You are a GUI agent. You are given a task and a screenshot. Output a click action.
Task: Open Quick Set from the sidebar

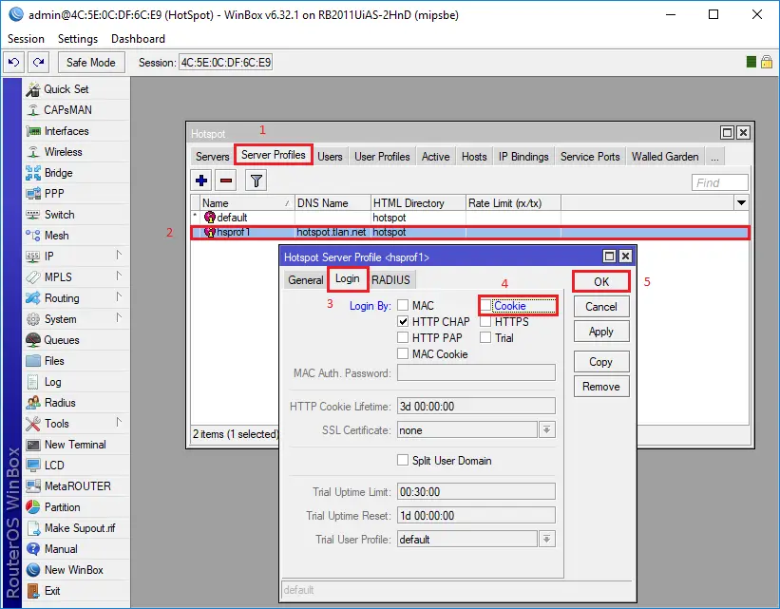pos(67,89)
